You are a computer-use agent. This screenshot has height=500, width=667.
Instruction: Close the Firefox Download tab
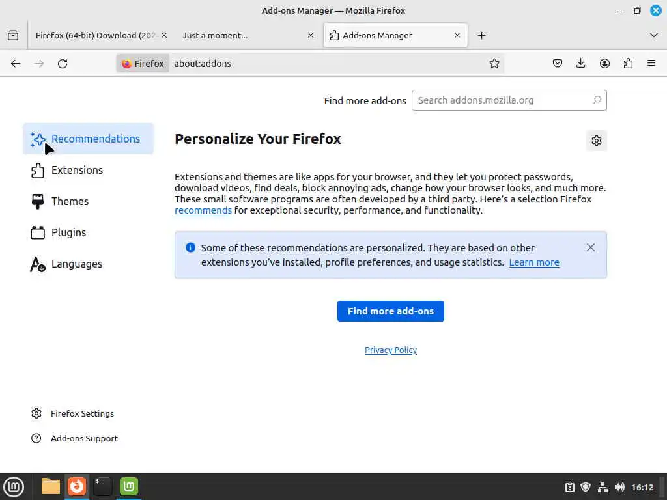(164, 35)
